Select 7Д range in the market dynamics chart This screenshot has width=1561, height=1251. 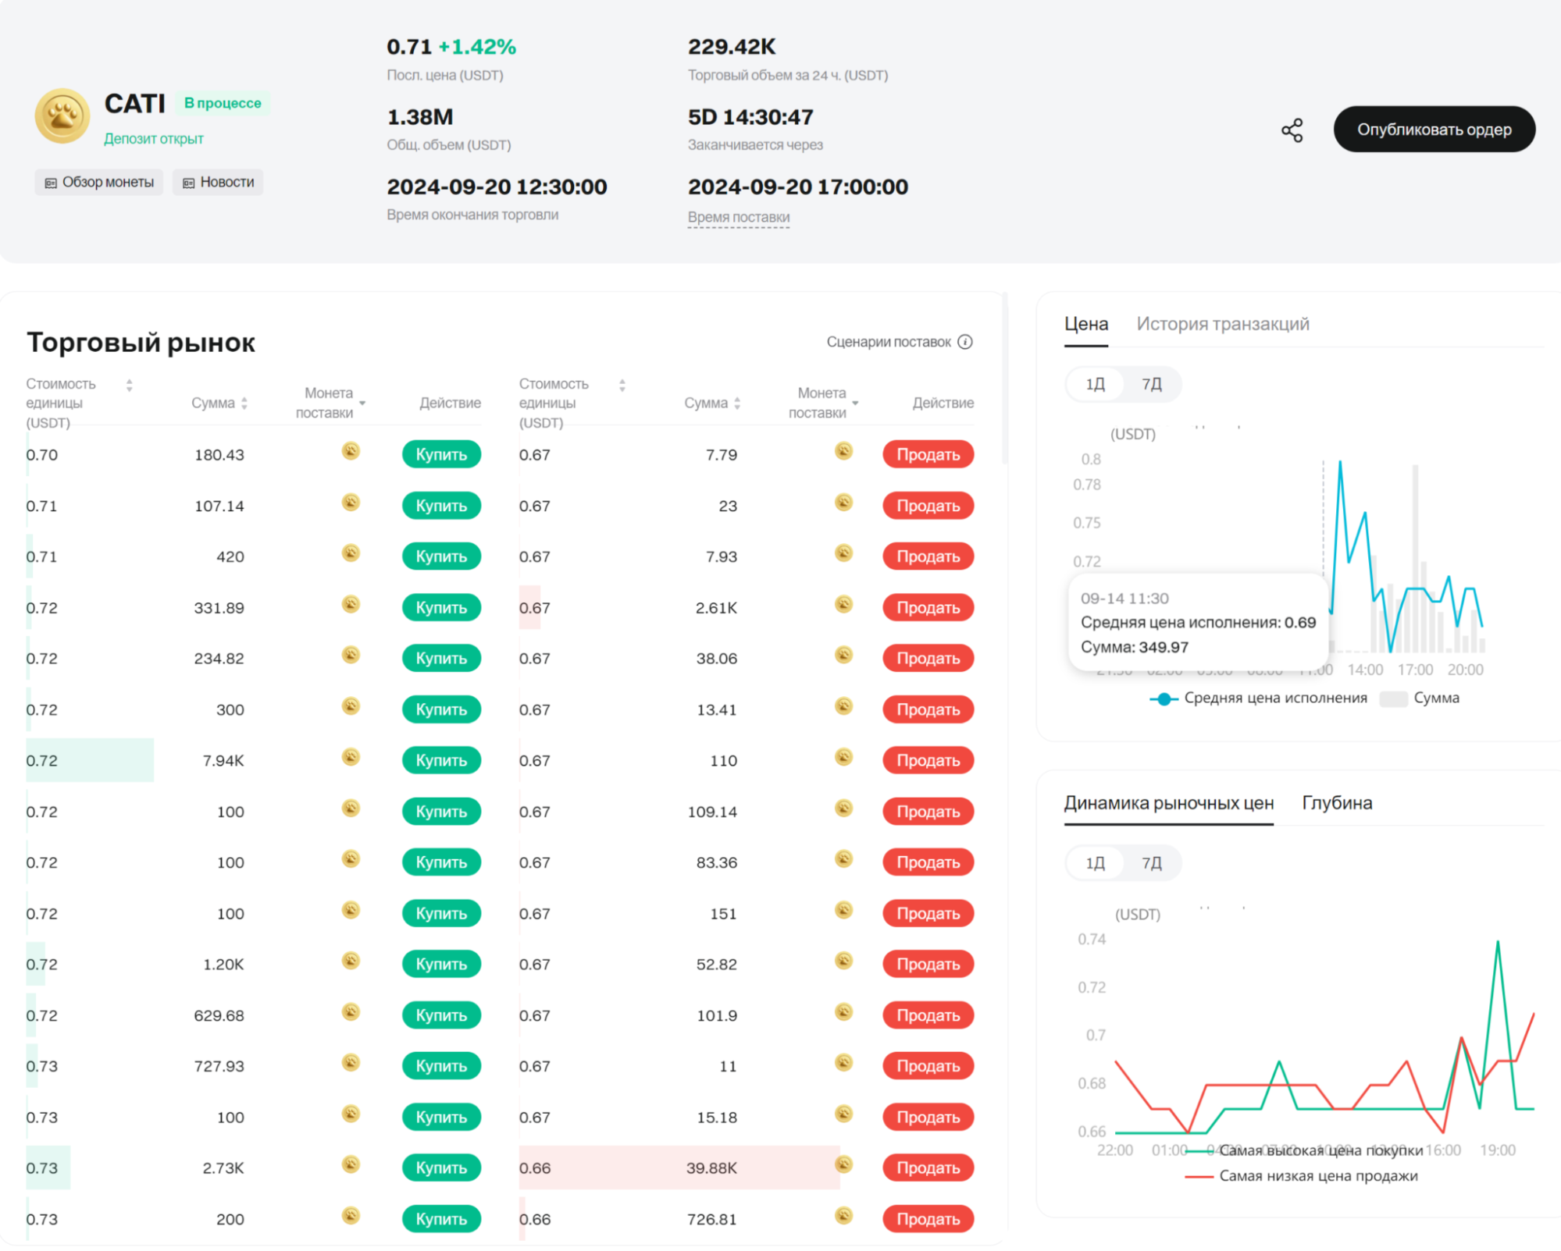(x=1151, y=862)
